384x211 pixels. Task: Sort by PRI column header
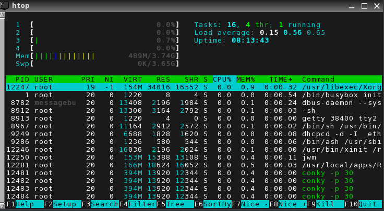click(x=88, y=80)
